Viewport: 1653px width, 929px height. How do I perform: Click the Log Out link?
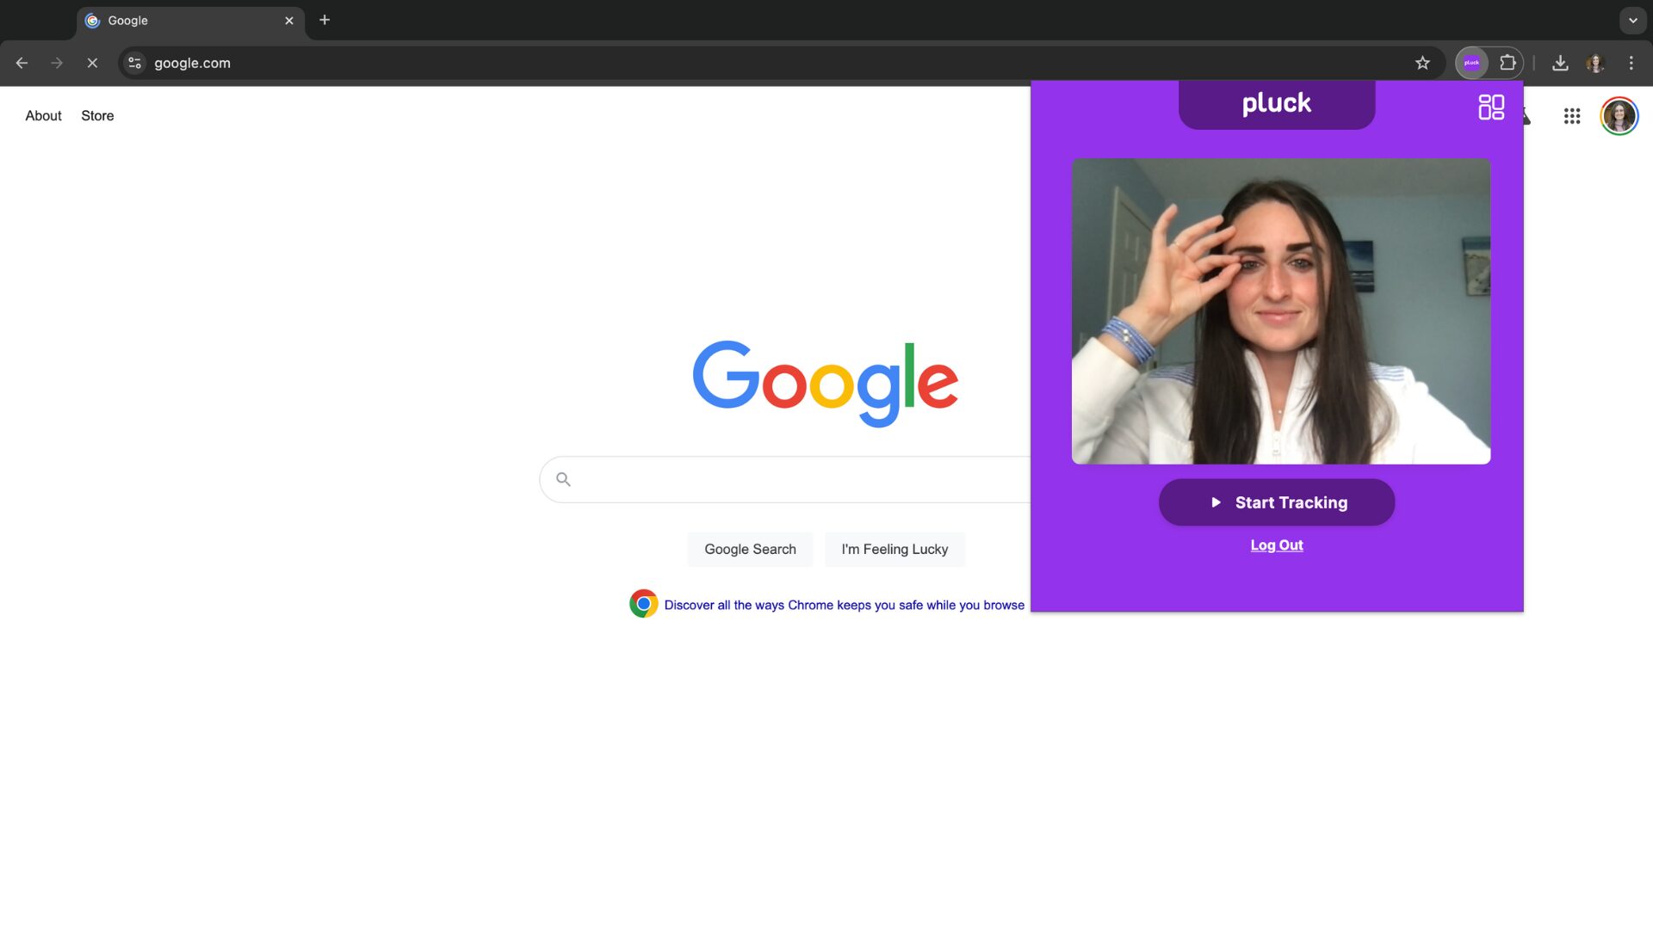click(1276, 545)
